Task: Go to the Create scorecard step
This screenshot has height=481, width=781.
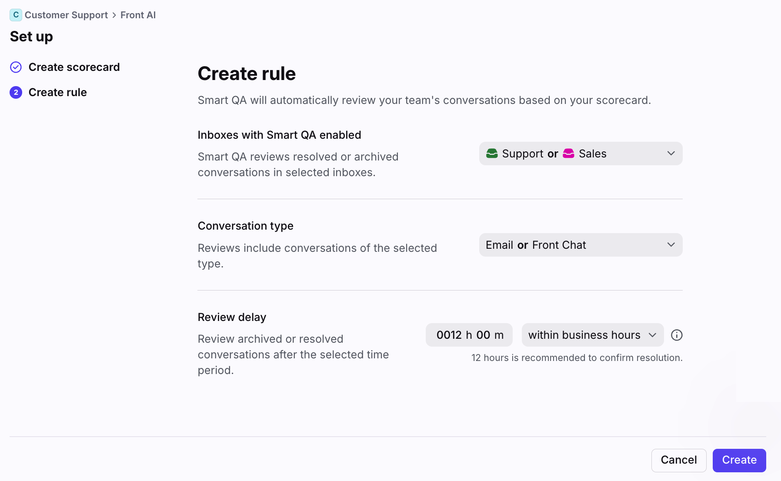Action: pyautogui.click(x=74, y=67)
